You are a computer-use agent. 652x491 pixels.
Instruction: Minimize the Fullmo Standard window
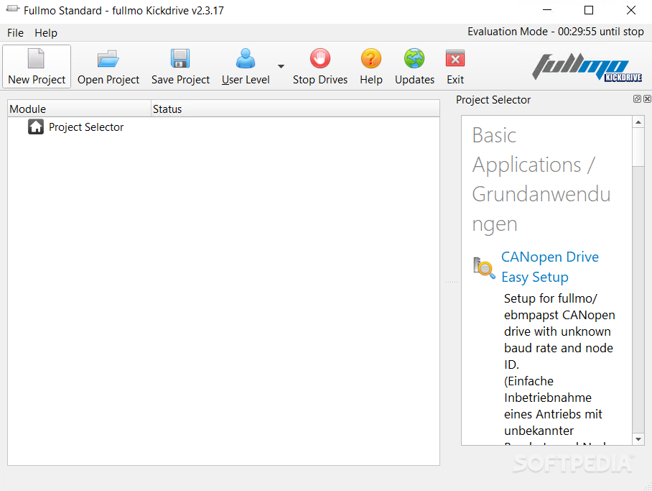[547, 10]
